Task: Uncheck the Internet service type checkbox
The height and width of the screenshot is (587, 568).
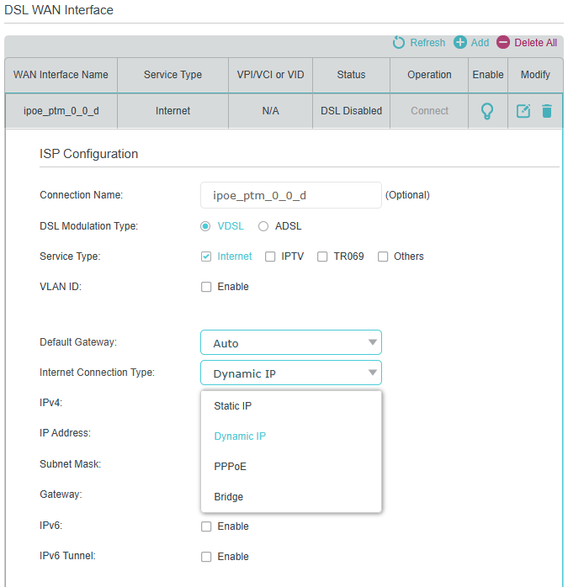Action: pos(206,256)
